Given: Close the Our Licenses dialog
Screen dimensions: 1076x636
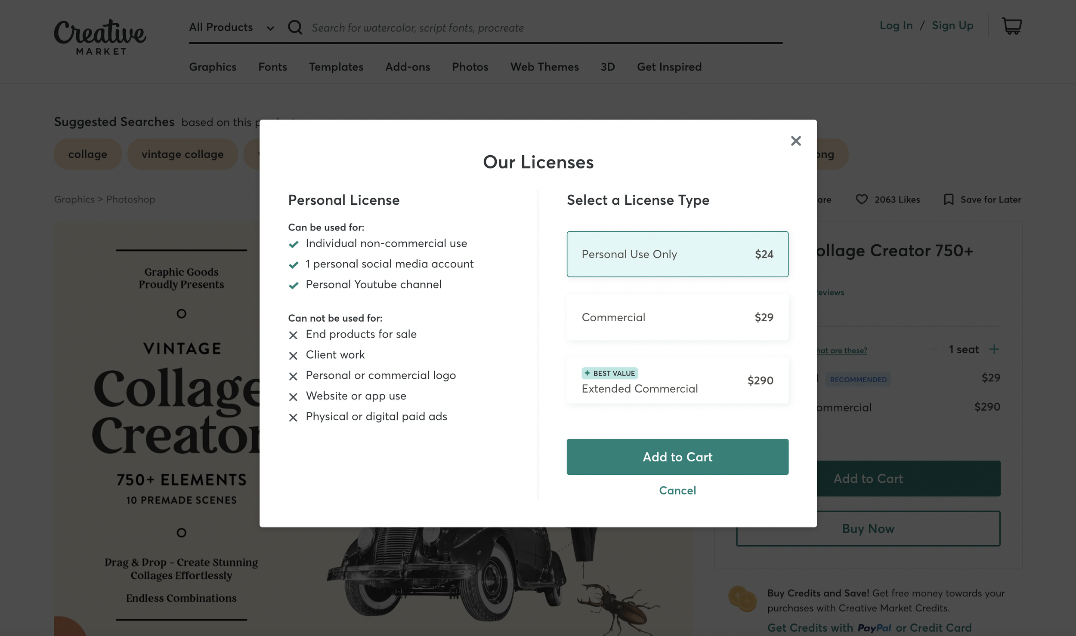Looking at the screenshot, I should point(795,141).
